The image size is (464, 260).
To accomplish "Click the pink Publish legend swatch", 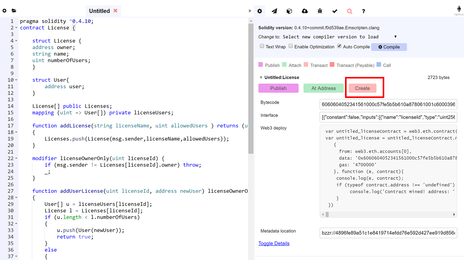I will 261,65.
